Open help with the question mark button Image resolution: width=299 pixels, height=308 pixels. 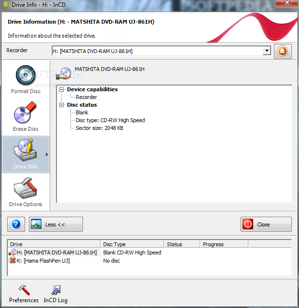pos(16,224)
